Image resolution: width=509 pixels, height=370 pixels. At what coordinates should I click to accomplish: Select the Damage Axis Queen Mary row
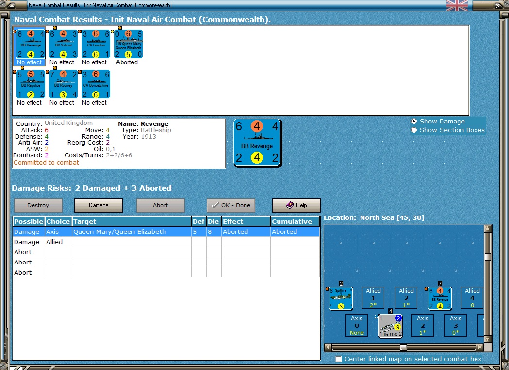[x=166, y=231]
